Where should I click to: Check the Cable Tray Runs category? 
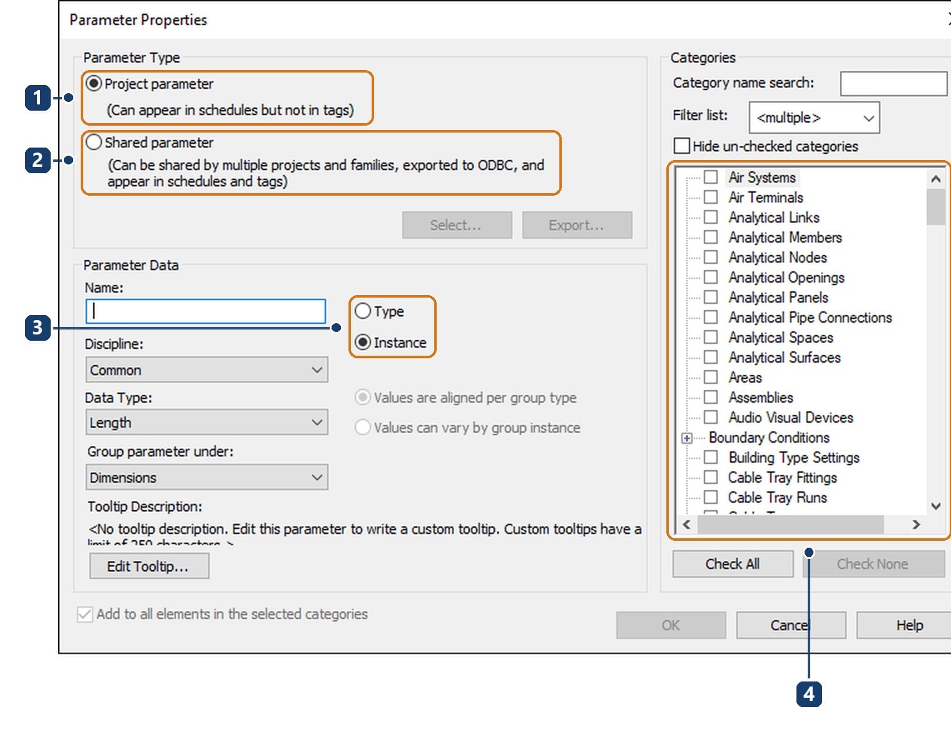(x=711, y=497)
